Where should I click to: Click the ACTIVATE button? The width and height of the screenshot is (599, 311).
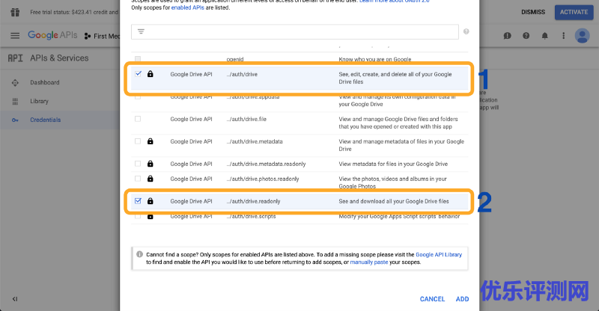click(x=574, y=12)
